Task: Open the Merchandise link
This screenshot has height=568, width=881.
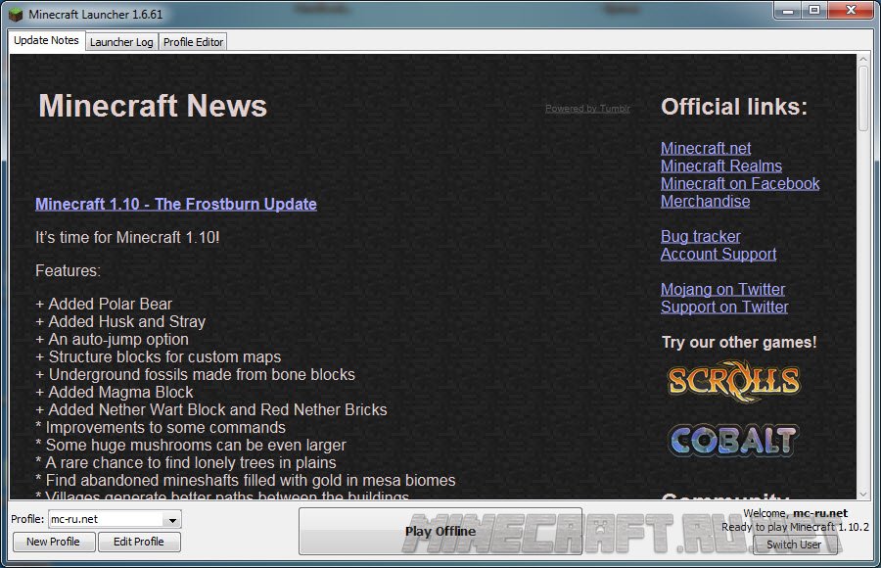Action: [x=705, y=201]
